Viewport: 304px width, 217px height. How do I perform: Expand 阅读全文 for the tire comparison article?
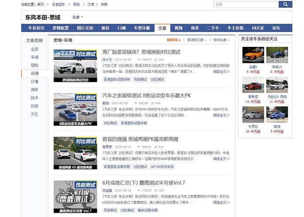point(221,72)
